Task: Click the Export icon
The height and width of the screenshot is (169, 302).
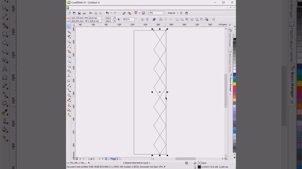Action: (x=129, y=13)
